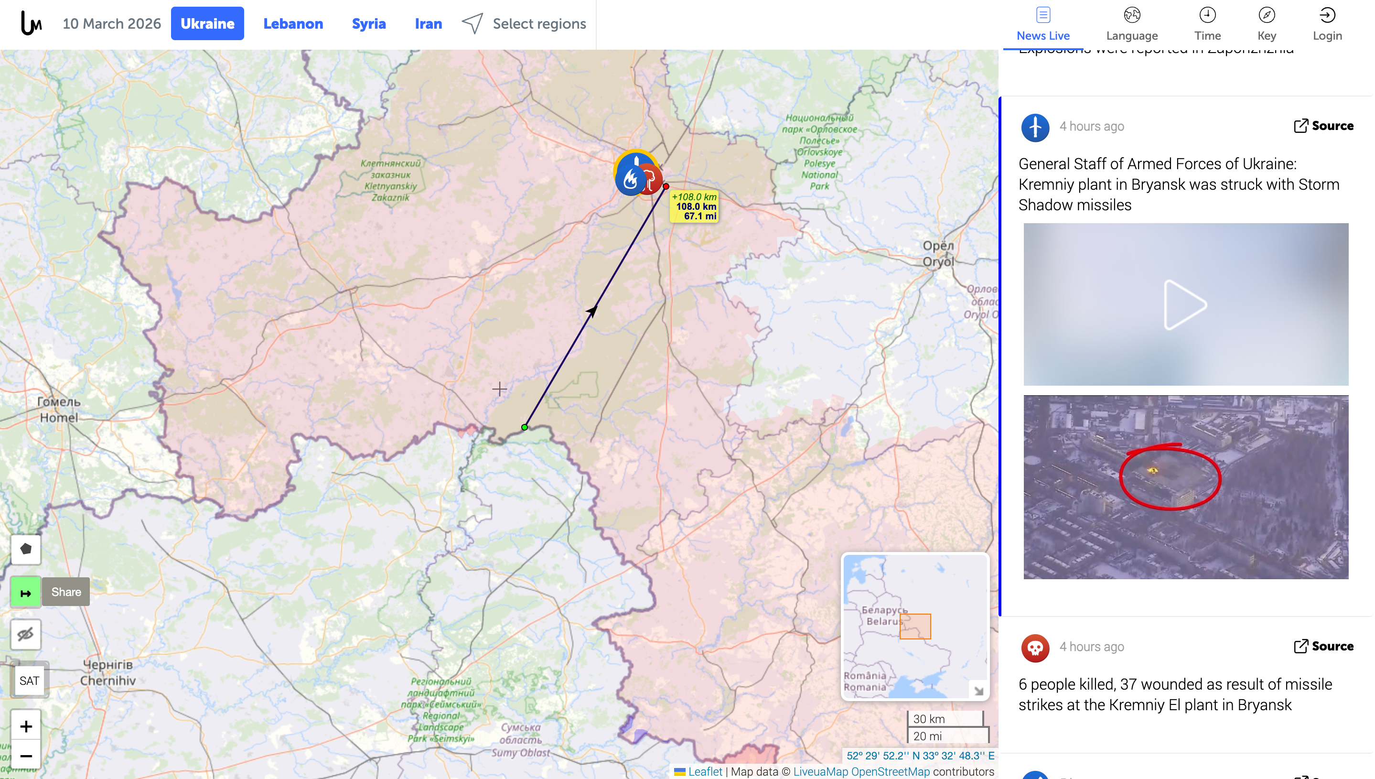This screenshot has width=1375, height=779.
Task: Click the Liveuamap logo icon
Action: point(31,23)
